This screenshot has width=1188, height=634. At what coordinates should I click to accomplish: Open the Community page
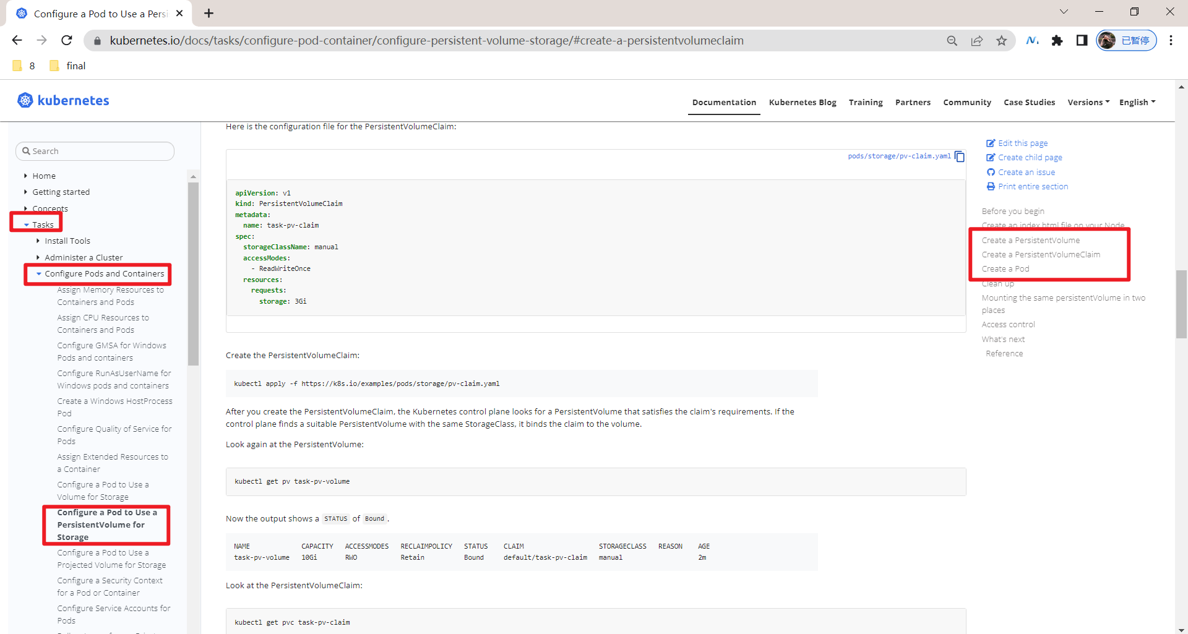click(967, 102)
